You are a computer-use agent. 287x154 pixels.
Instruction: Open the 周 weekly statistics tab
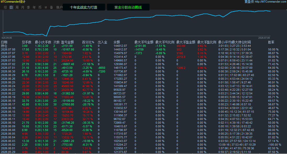click(17, 8)
